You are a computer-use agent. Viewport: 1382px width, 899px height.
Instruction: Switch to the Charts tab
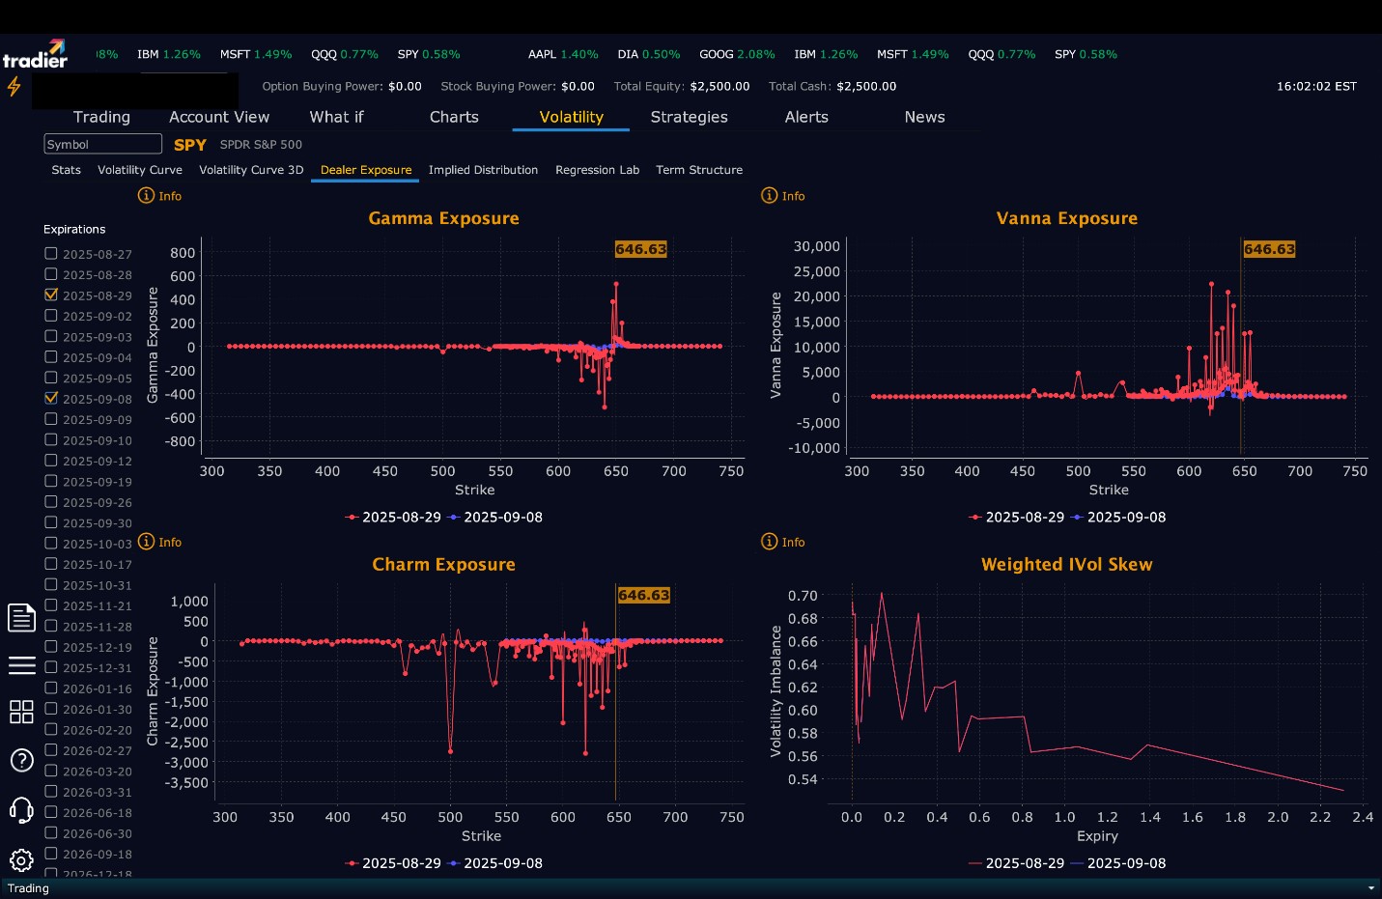tap(454, 117)
